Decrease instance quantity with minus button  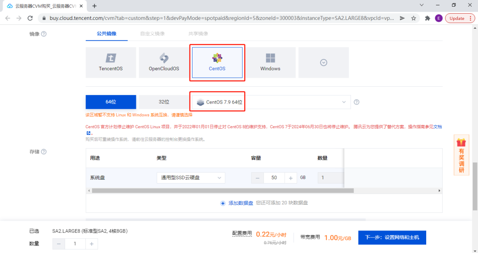(x=59, y=244)
